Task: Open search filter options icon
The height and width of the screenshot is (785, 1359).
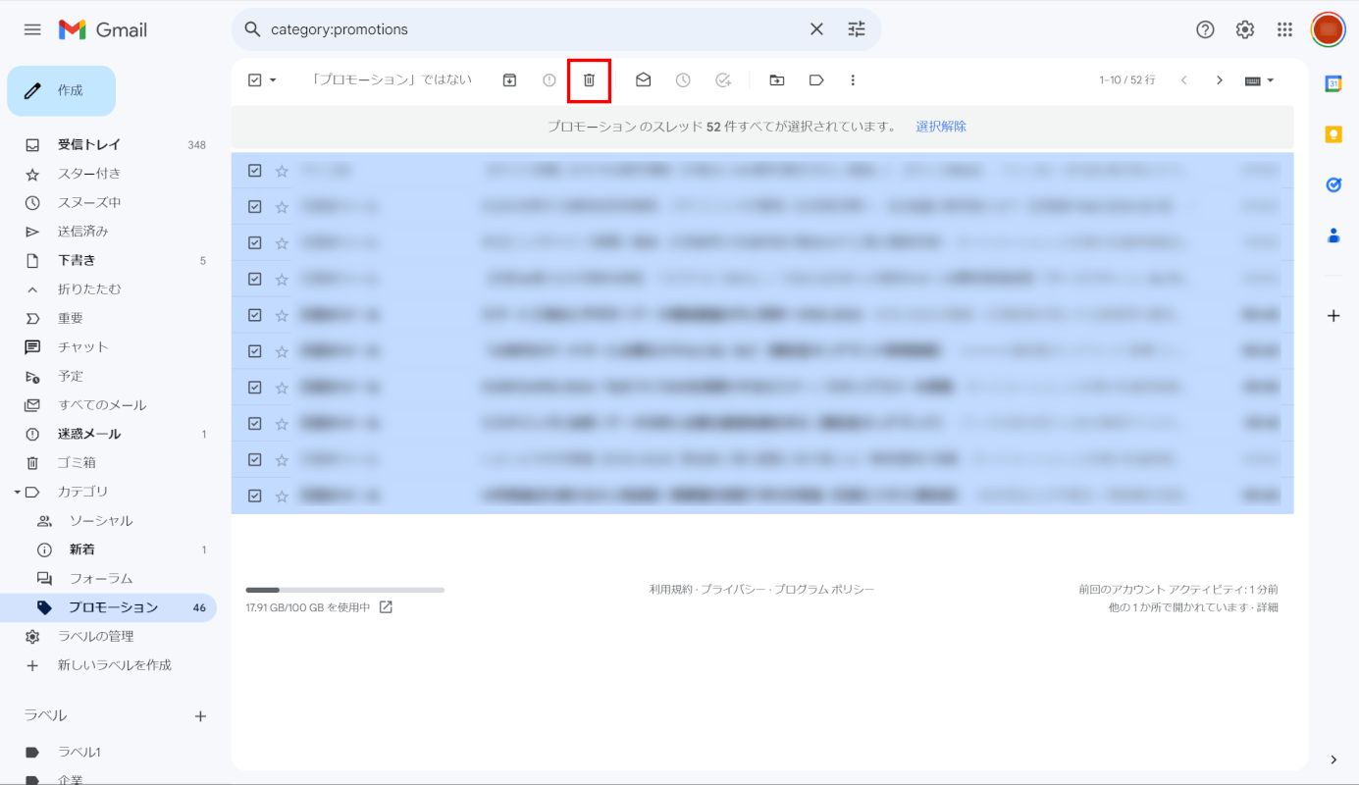Action: click(857, 29)
